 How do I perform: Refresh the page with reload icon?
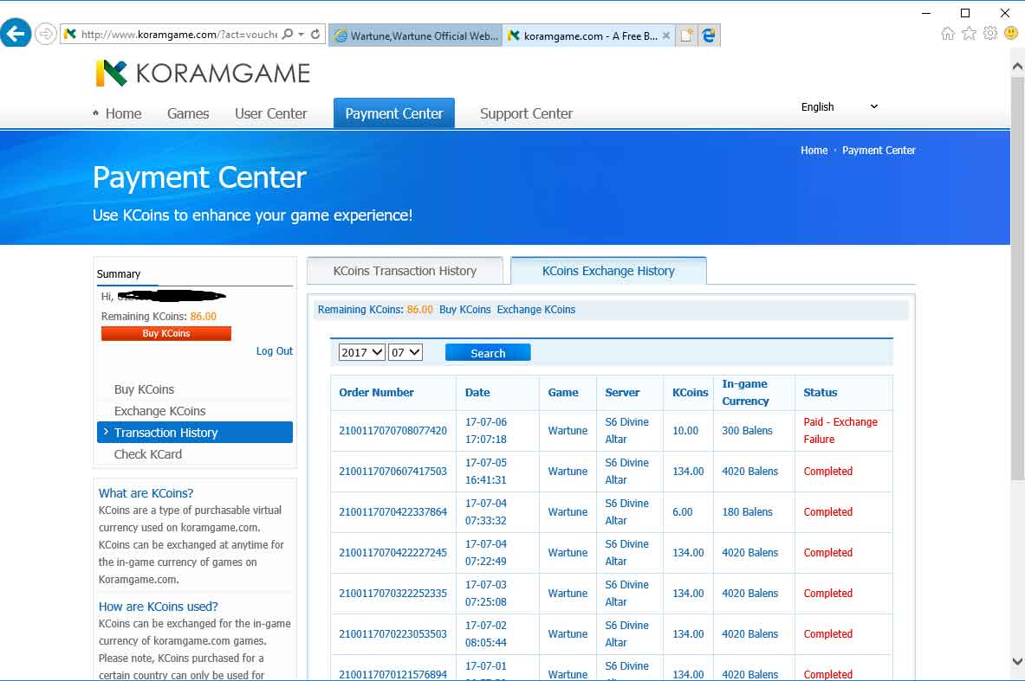click(315, 35)
